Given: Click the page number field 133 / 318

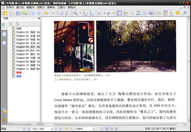Looking at the screenshot, I should coord(41,129).
